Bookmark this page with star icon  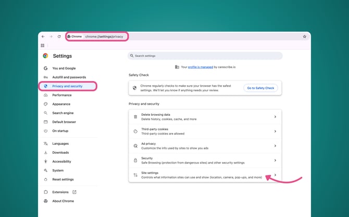(x=305, y=36)
